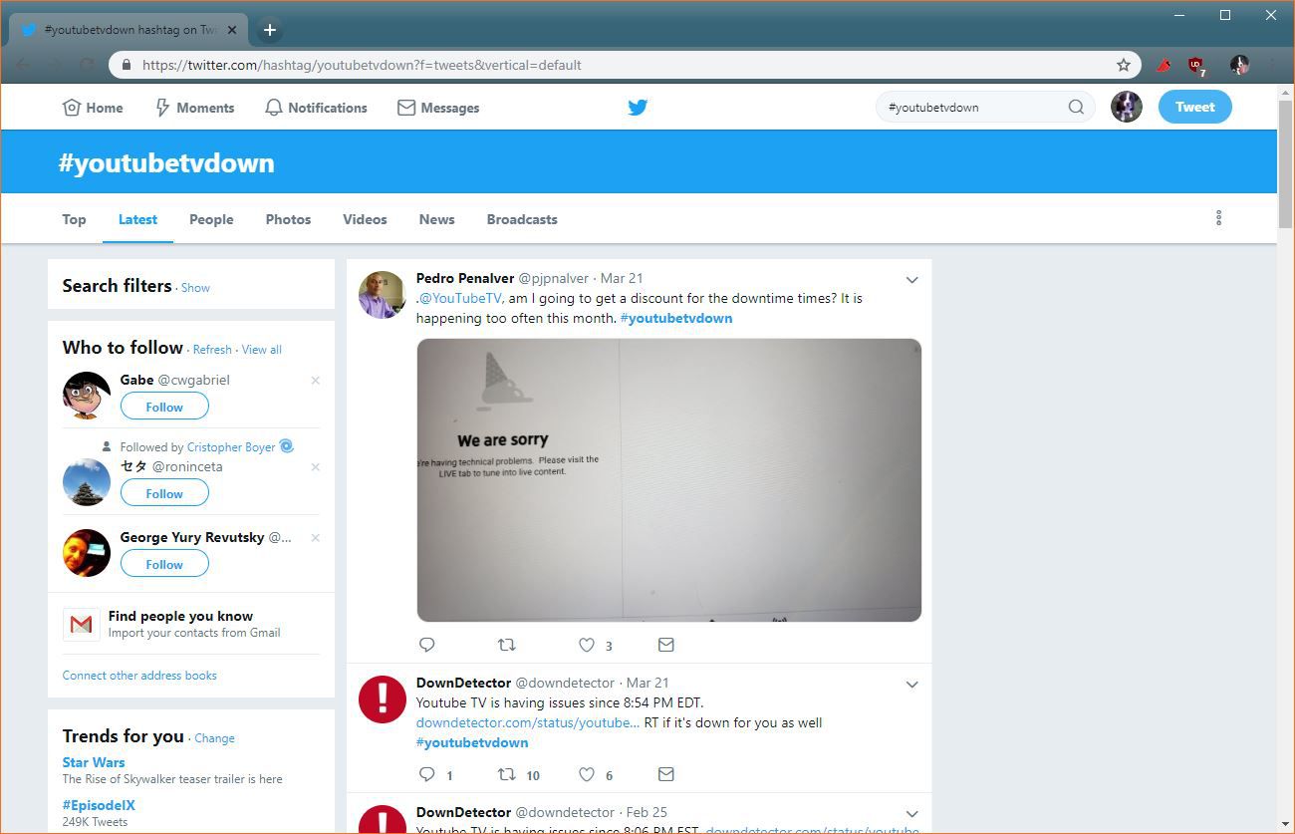The image size is (1295, 834).
Task: Open Pedro Penalver's profile picture
Action: (x=382, y=295)
